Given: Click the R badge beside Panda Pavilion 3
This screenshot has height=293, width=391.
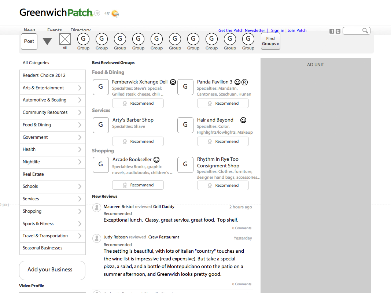Looking at the screenshot, I should click(245, 82).
